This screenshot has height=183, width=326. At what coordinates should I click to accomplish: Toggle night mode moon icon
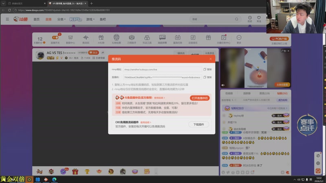(x=318, y=156)
